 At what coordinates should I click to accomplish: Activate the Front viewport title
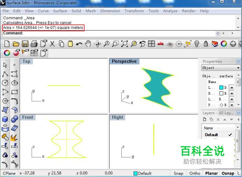click(28, 117)
